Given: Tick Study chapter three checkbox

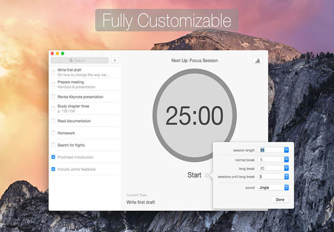Looking at the screenshot, I should tap(53, 109).
